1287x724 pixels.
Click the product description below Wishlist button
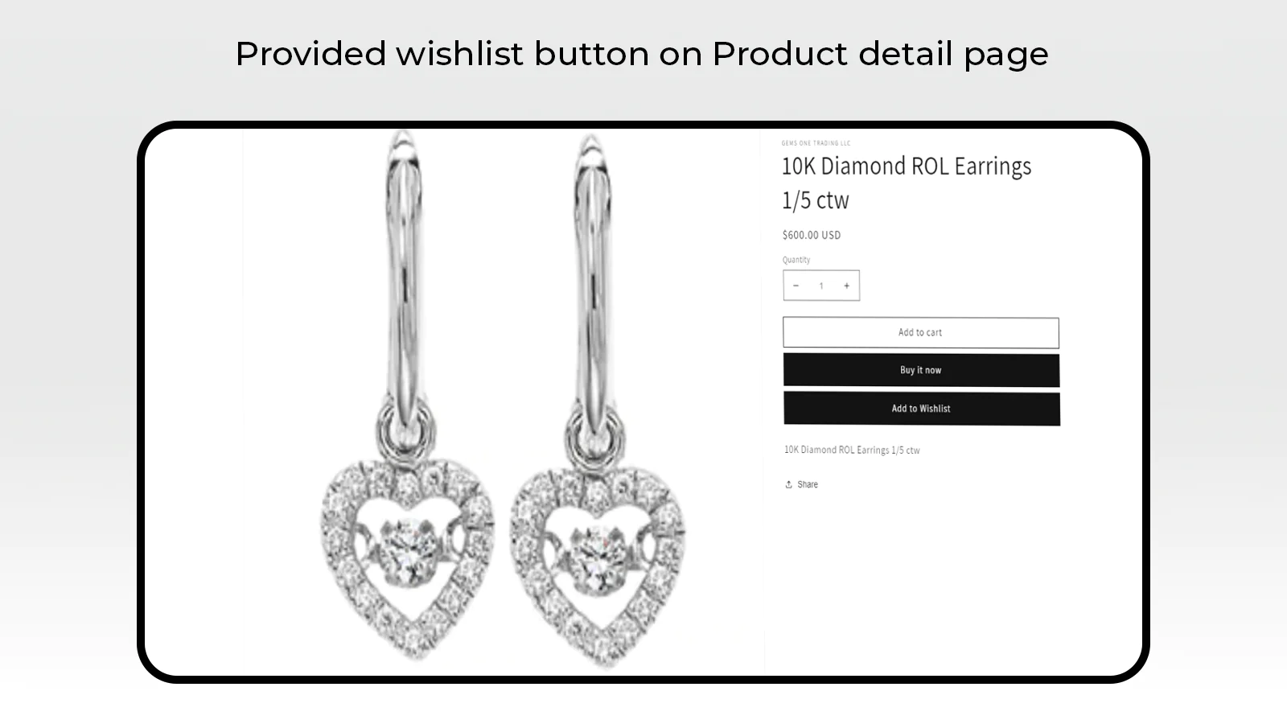pyautogui.click(x=852, y=450)
